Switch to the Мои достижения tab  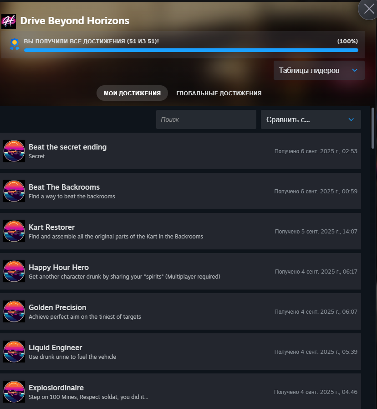point(132,93)
